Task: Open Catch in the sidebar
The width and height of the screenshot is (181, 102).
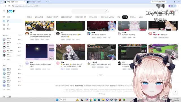Action: (x=8, y=29)
